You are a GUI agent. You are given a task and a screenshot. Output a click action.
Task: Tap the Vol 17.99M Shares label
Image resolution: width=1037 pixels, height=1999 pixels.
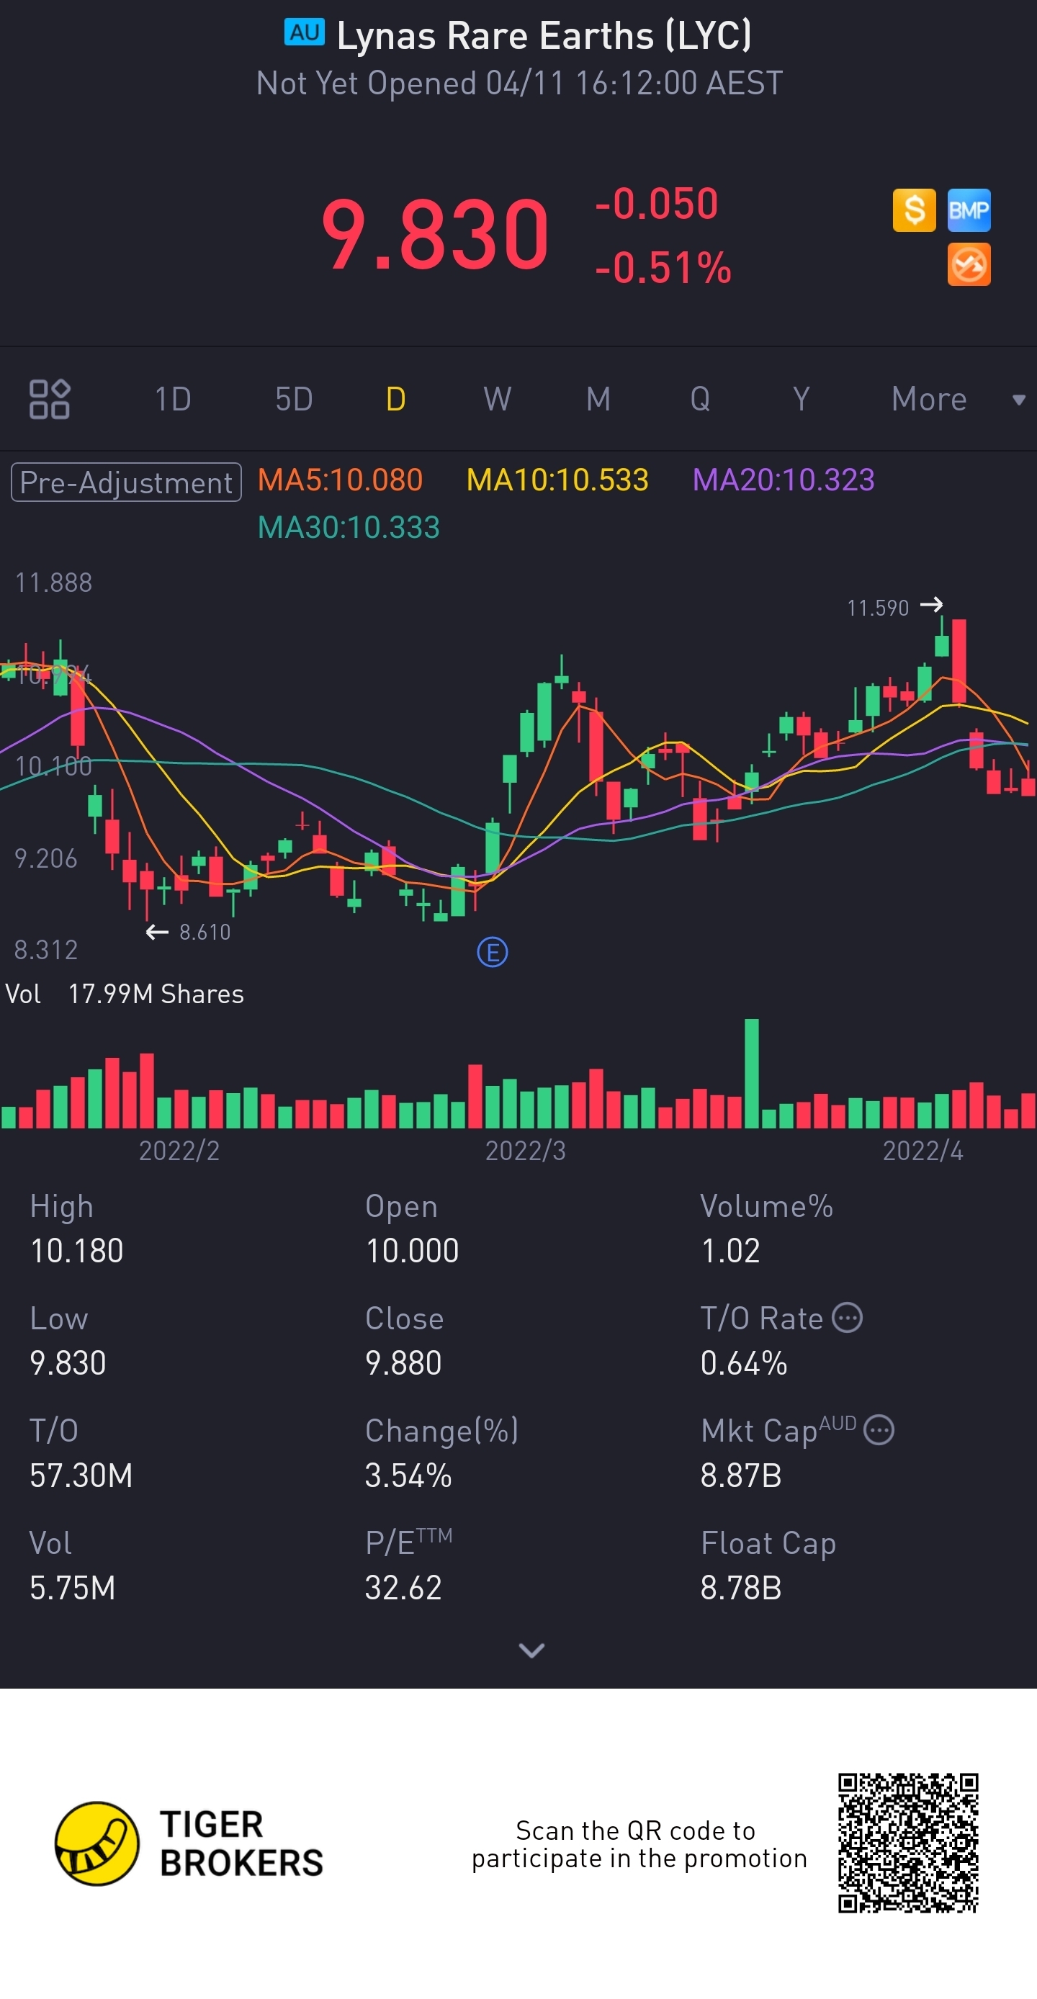click(124, 994)
